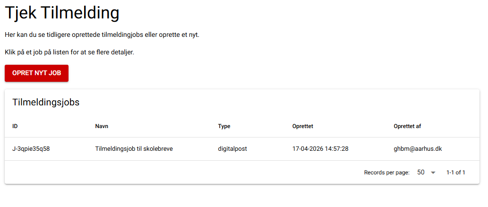Sort the table by ID column header
The width and height of the screenshot is (488, 207).
pyautogui.click(x=15, y=126)
